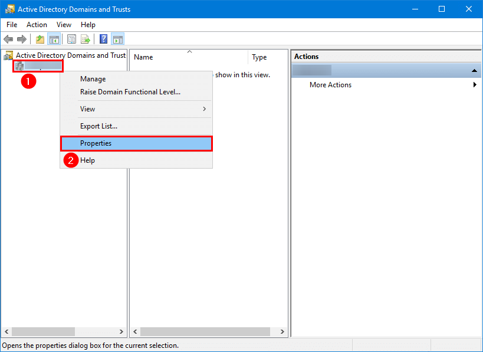Toggle Show/Hide Console Tree toolbar icon
The height and width of the screenshot is (352, 483).
point(54,39)
